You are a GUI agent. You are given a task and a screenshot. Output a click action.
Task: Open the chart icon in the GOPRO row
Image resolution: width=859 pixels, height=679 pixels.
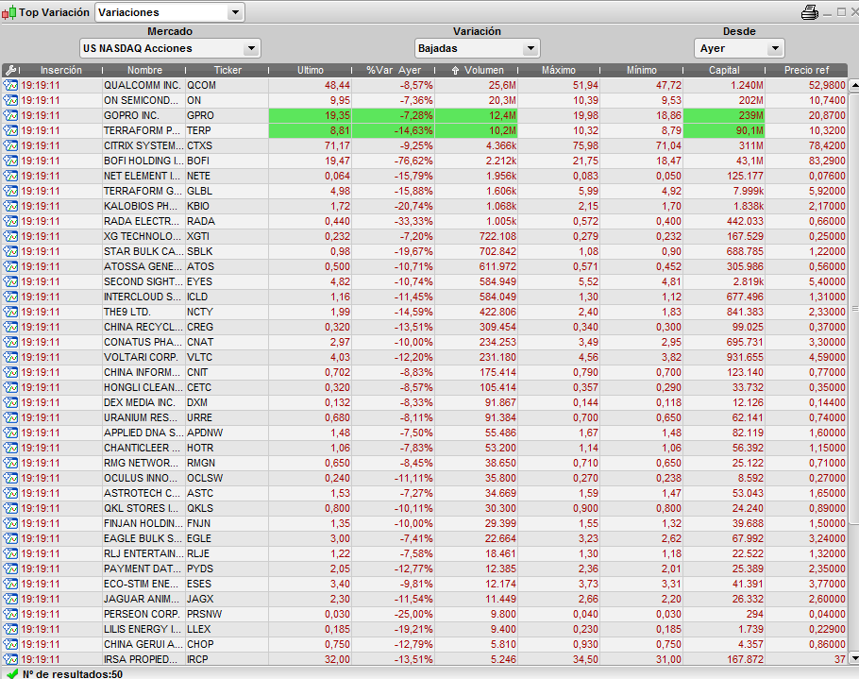(10, 115)
